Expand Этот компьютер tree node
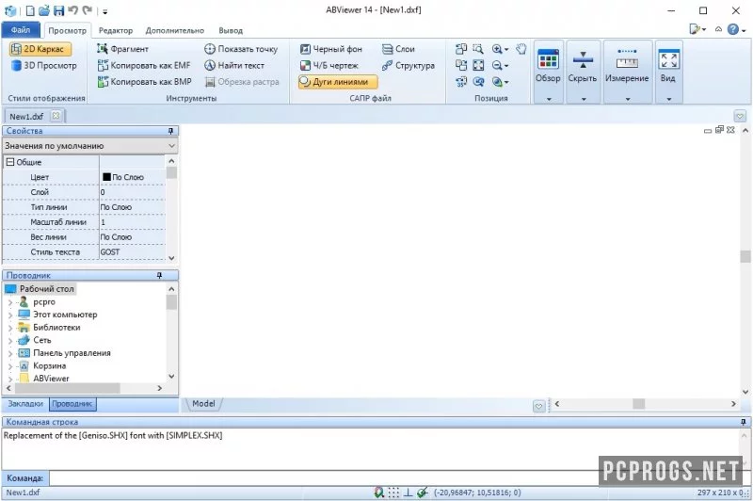Screen dimensions: 753x501 [10, 315]
